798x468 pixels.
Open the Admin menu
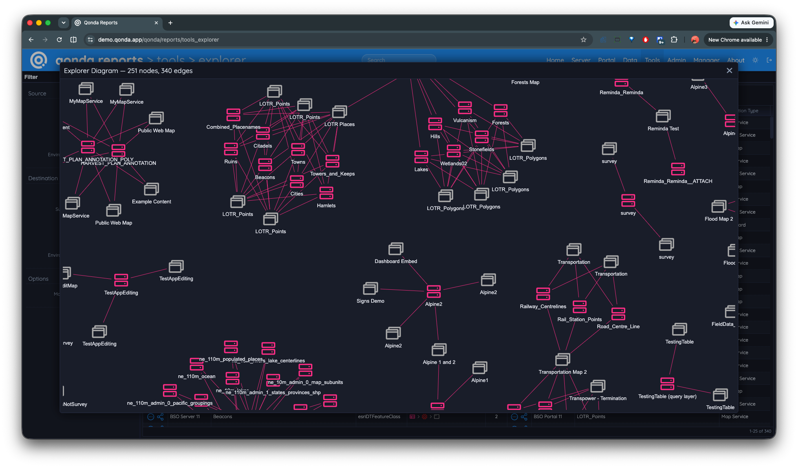coord(677,60)
